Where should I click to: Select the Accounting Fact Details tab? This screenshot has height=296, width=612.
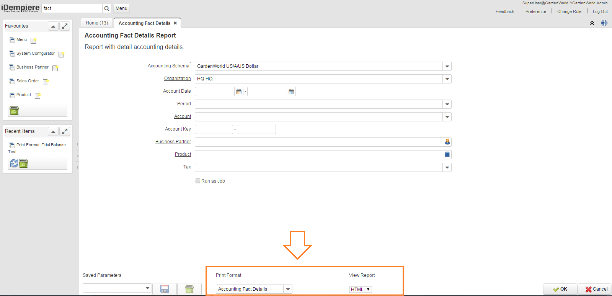click(144, 23)
